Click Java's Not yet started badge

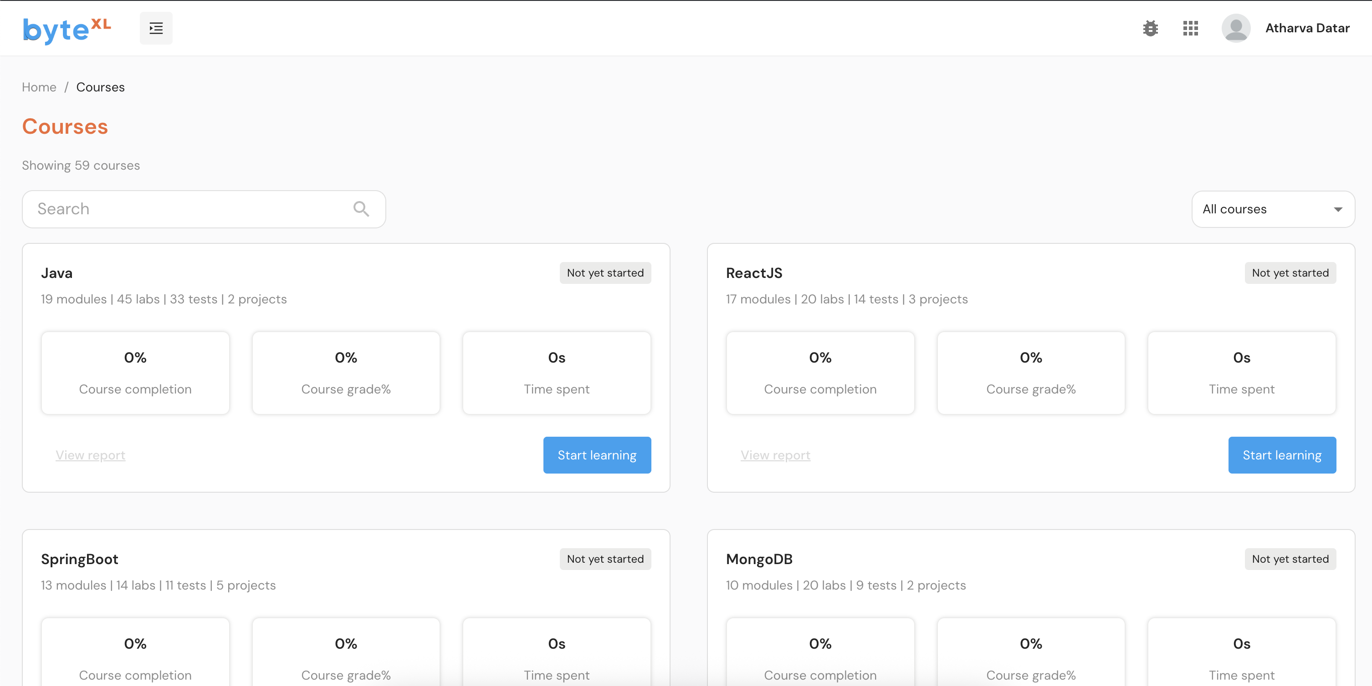point(605,273)
